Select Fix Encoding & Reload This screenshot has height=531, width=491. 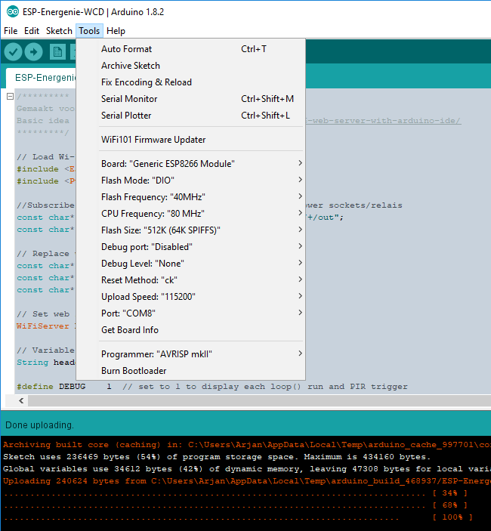pos(190,82)
